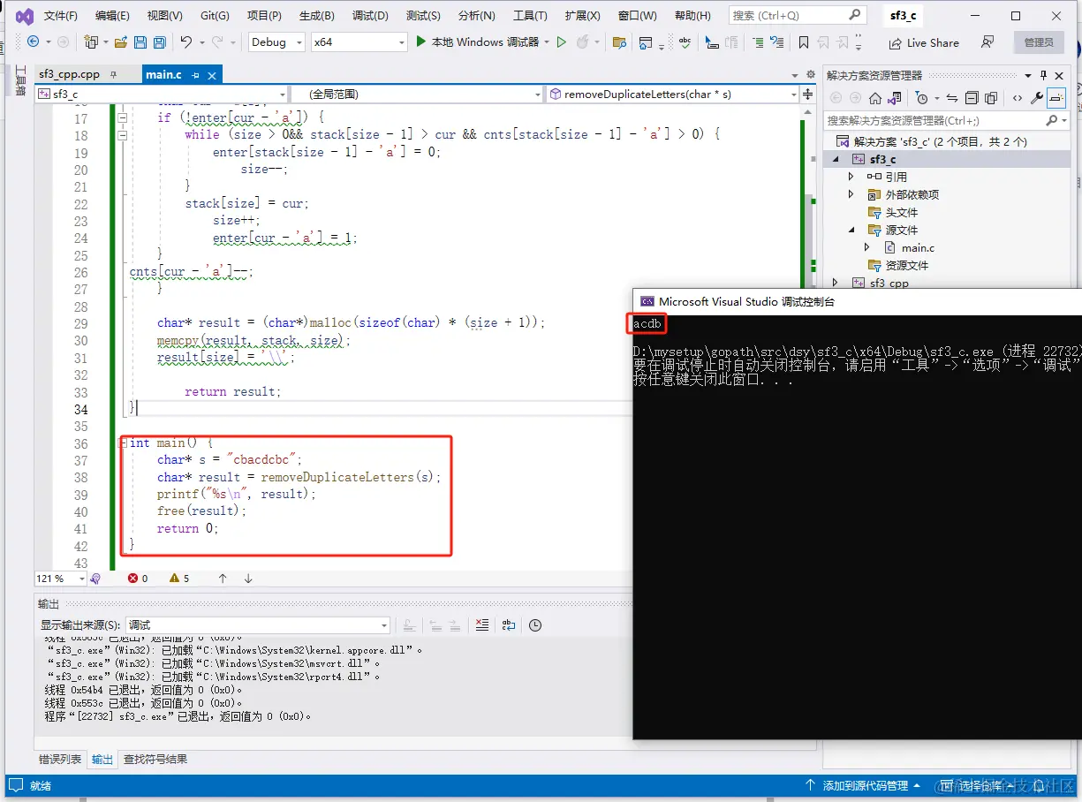1082x802 pixels.
Task: Open the 调试(D) menu
Action: coord(370,16)
